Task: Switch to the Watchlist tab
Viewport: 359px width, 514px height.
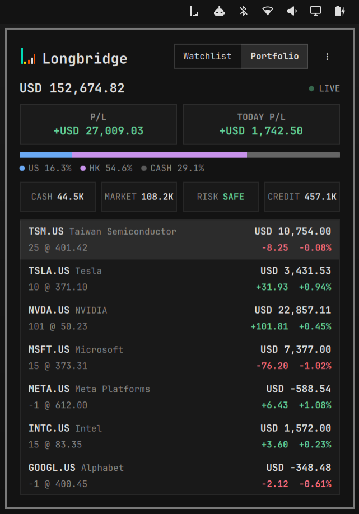Action: [x=208, y=57]
